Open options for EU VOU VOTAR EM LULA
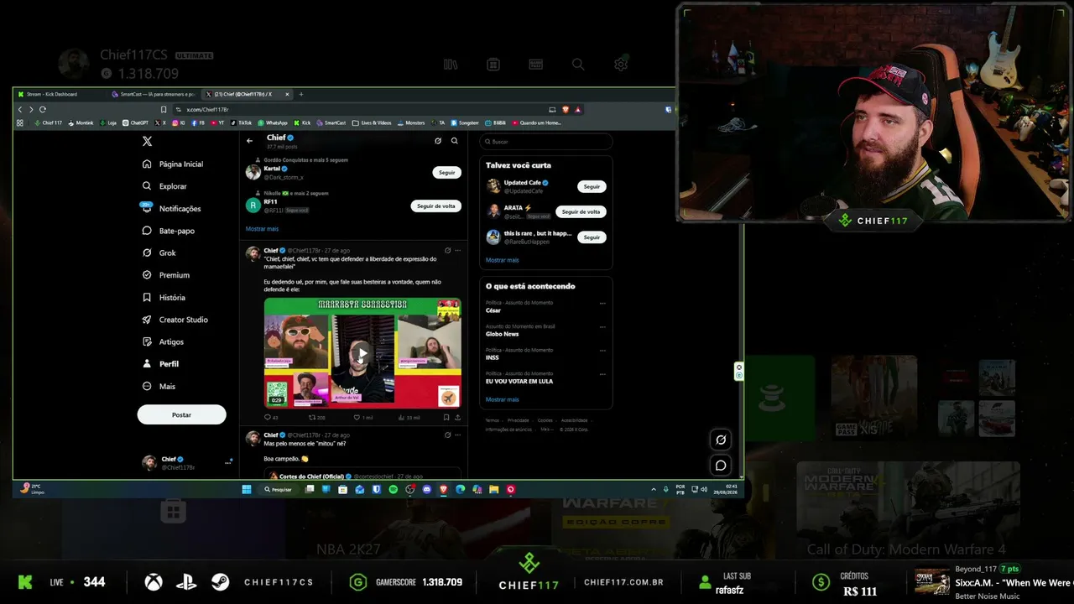The image size is (1074, 604). [x=602, y=373]
